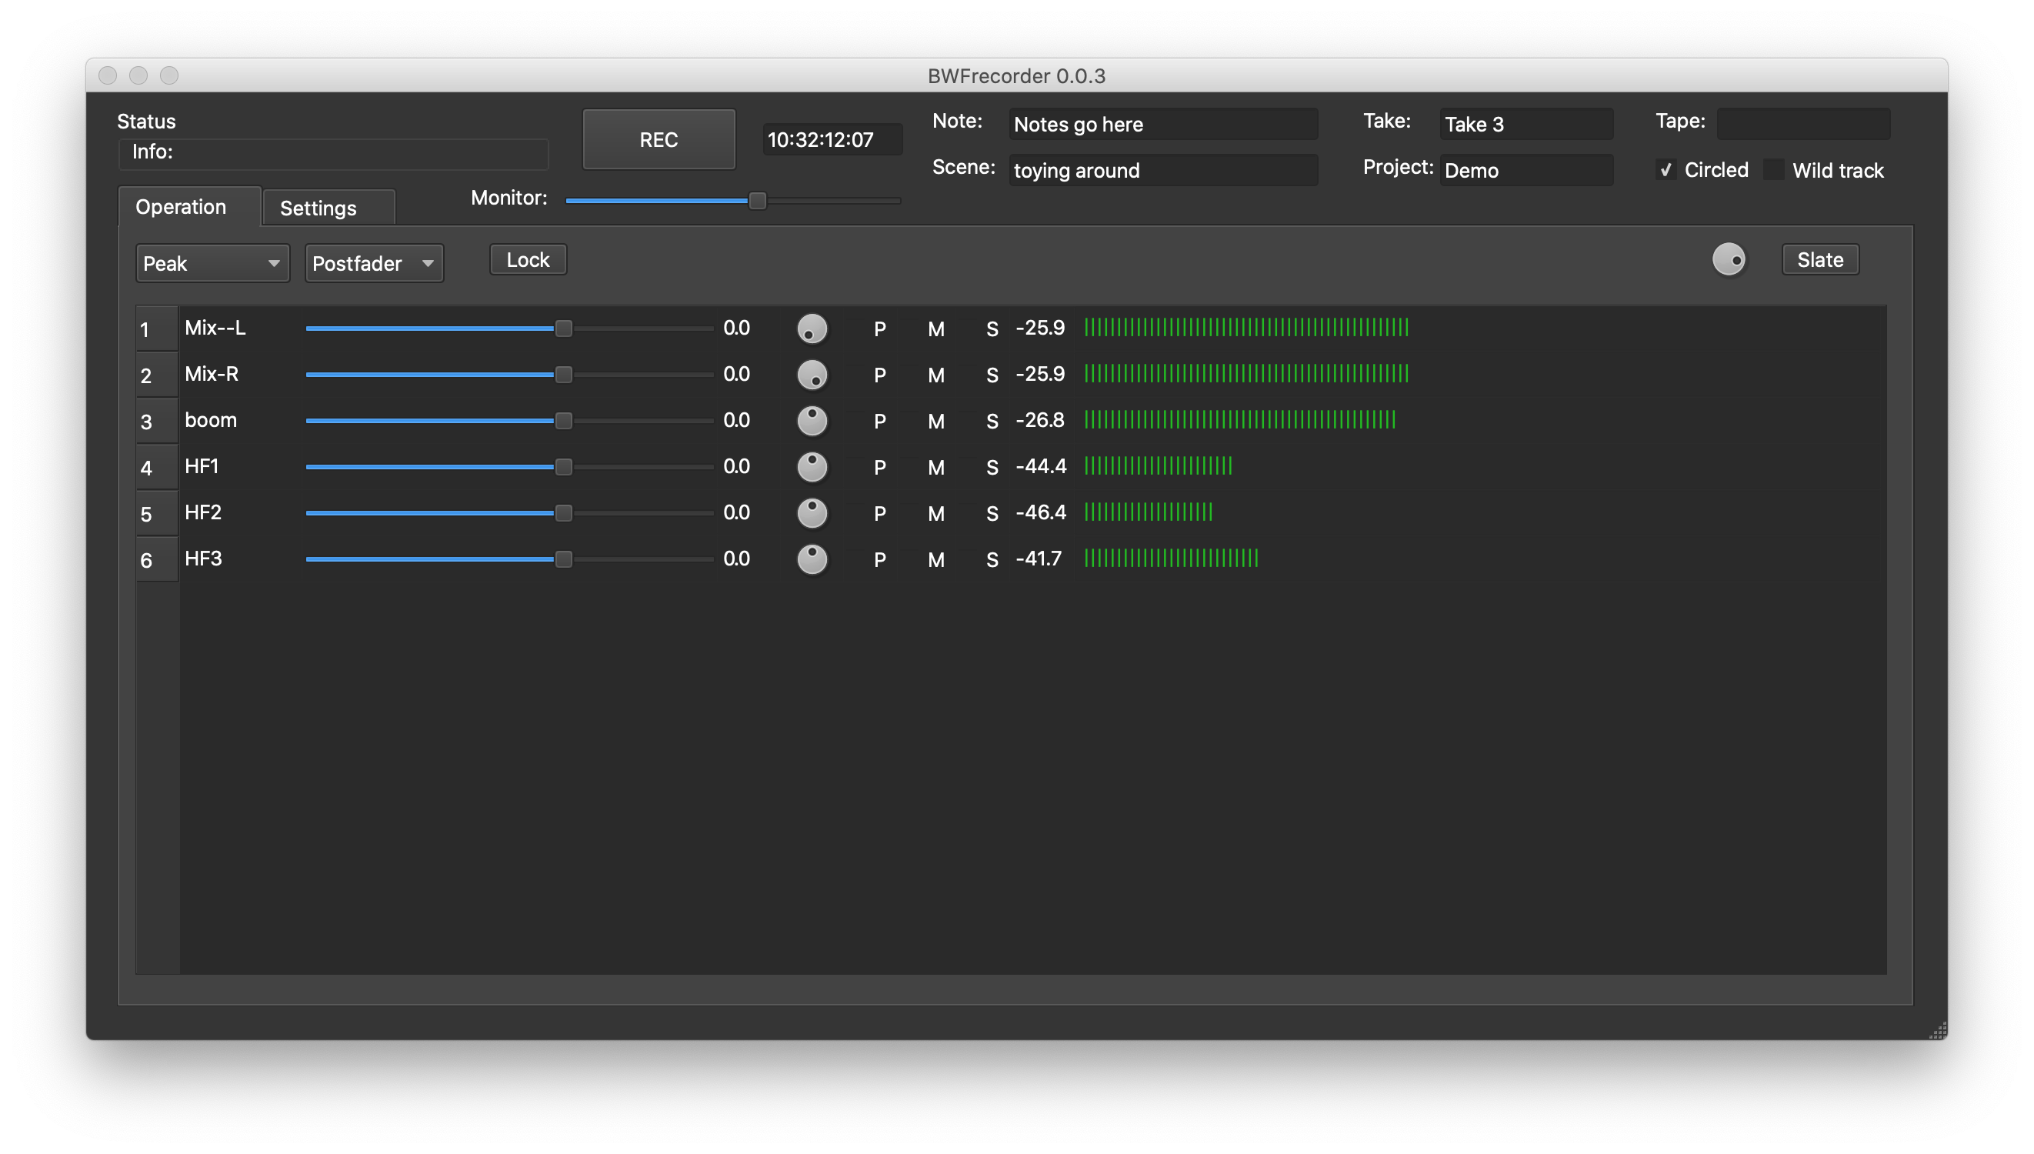2034x1154 pixels.
Task: Click the Lock button
Action: tap(528, 260)
